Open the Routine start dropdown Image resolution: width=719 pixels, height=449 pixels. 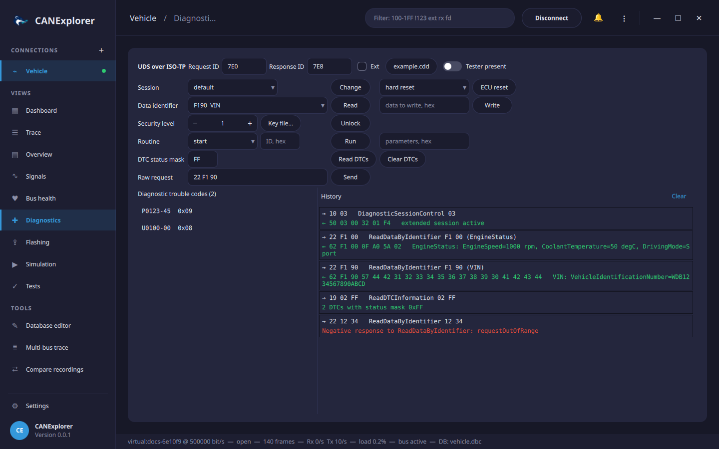223,141
